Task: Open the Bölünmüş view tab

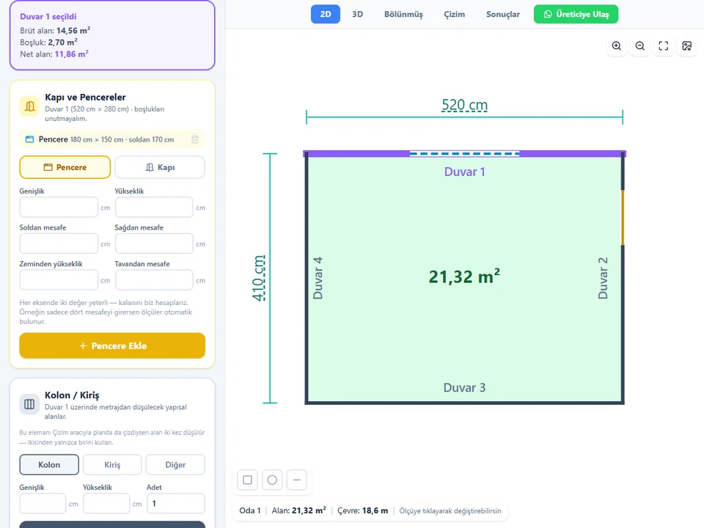Action: (x=403, y=15)
